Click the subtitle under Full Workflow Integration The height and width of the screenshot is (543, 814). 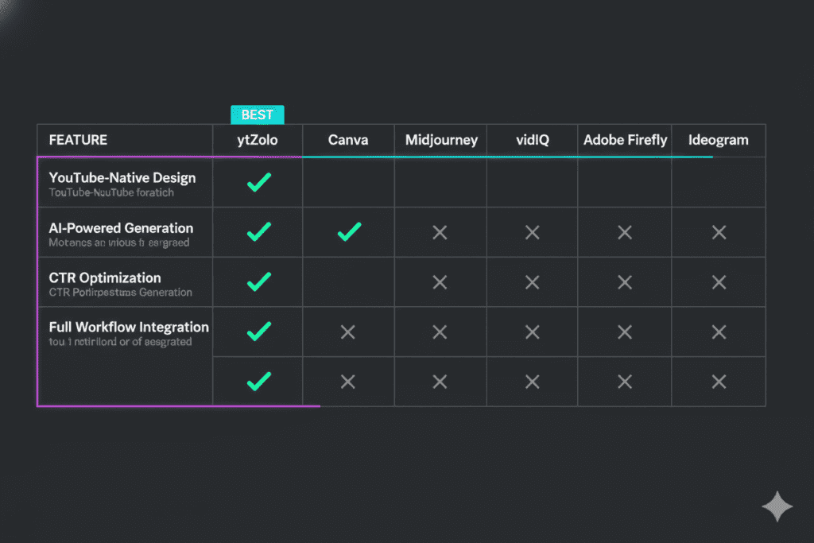(x=121, y=342)
